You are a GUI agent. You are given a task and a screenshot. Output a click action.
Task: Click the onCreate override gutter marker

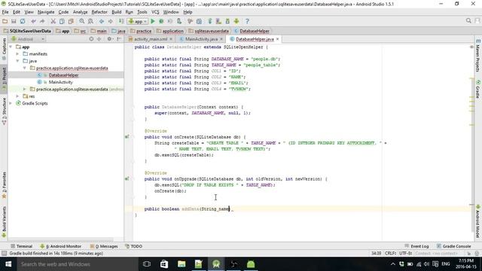[x=127, y=137]
